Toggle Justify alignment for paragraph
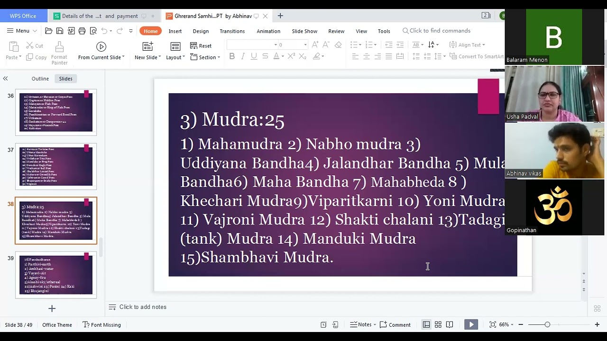 389,56
